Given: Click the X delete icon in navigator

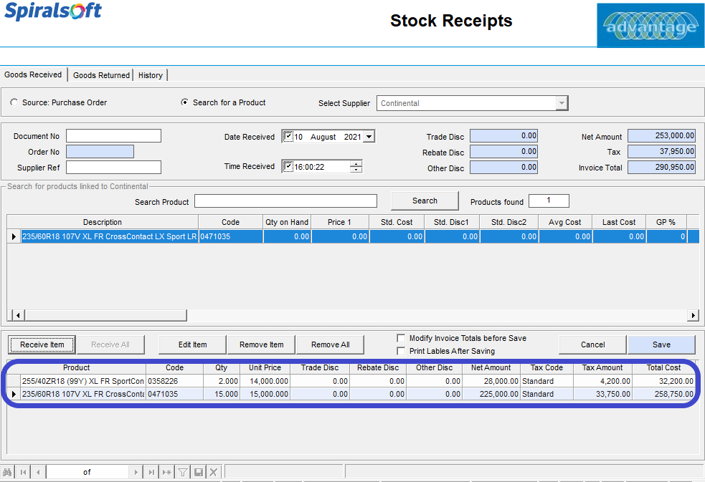Looking at the screenshot, I should coord(214,472).
